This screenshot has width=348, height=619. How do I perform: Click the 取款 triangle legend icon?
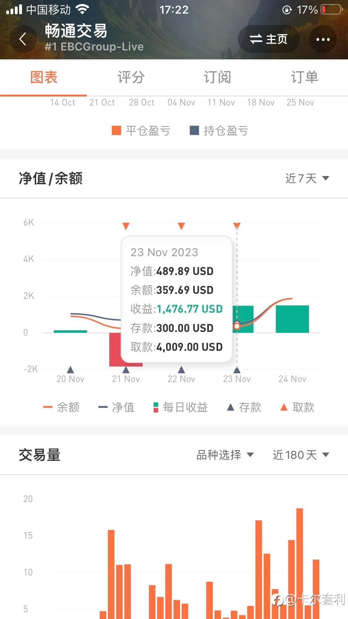point(284,407)
